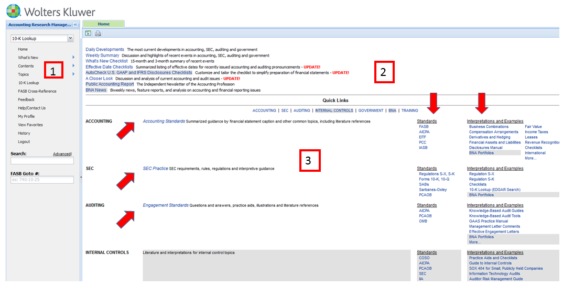Collapse the left panel with double-chevron icon
This screenshot has width=563, height=287.
coord(75,25)
